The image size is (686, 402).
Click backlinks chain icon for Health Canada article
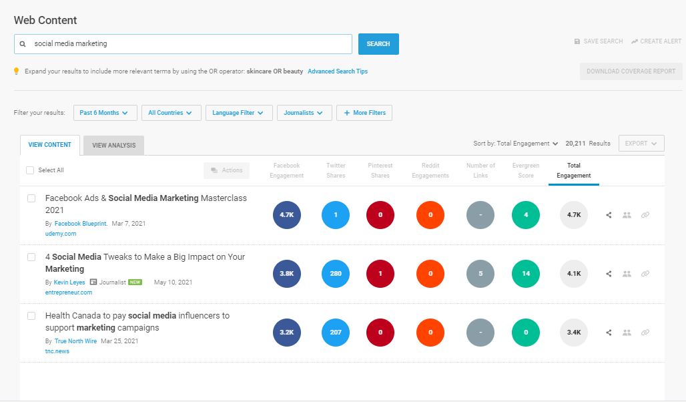coord(645,333)
